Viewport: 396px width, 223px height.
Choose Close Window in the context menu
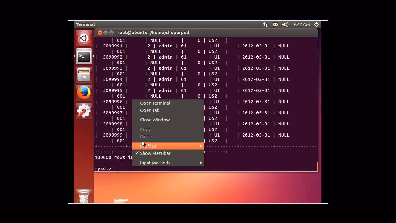pos(168,120)
